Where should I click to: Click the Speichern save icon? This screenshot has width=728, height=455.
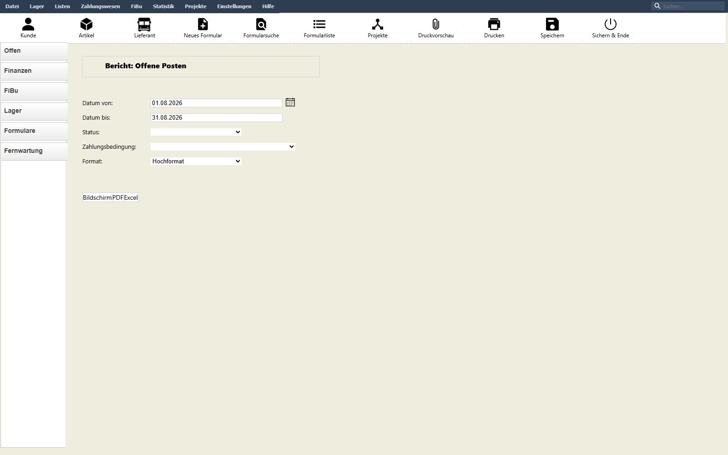(552, 28)
